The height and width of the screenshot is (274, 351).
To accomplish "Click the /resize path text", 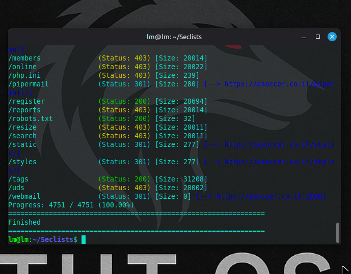I will point(22,127).
